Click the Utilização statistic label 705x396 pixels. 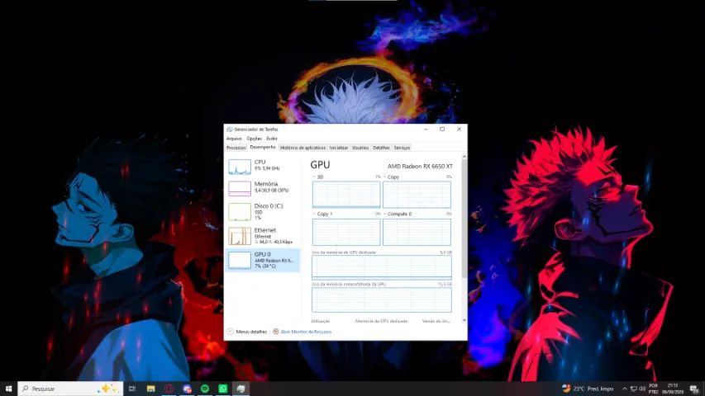pyautogui.click(x=321, y=321)
